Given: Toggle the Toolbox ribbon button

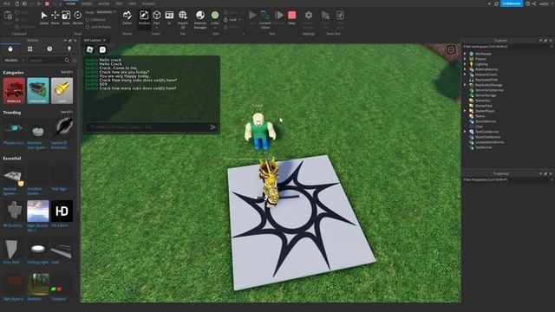Looking at the screenshot, I should [144, 17].
